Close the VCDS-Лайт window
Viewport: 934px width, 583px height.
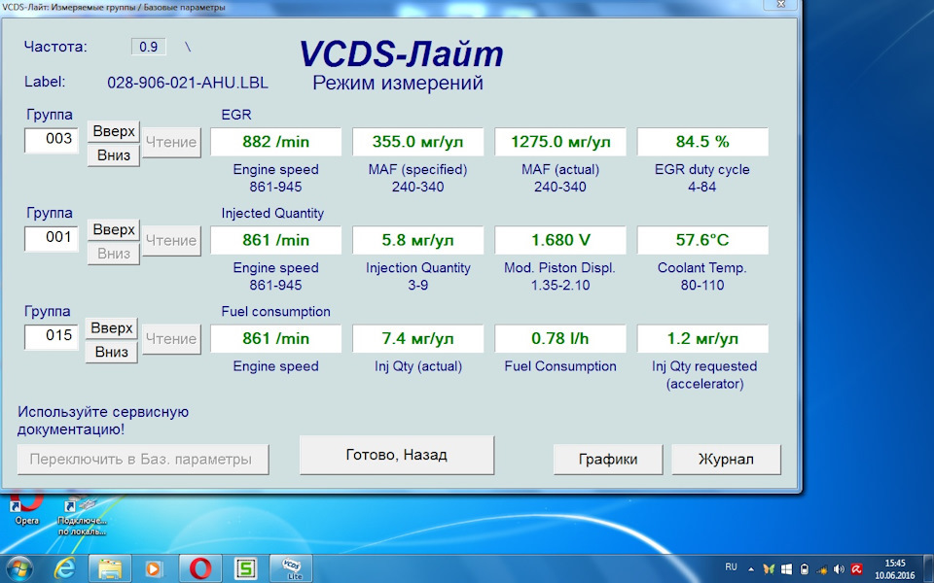pyautogui.click(x=781, y=5)
